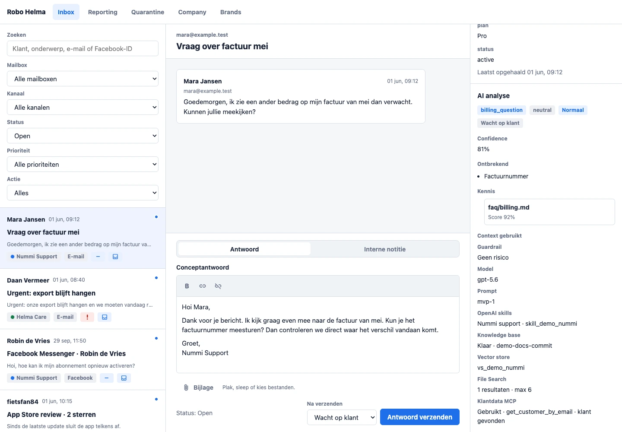Screen dimensions: 622x432
Task: Insert a link using the editor link icon
Action: (203, 286)
